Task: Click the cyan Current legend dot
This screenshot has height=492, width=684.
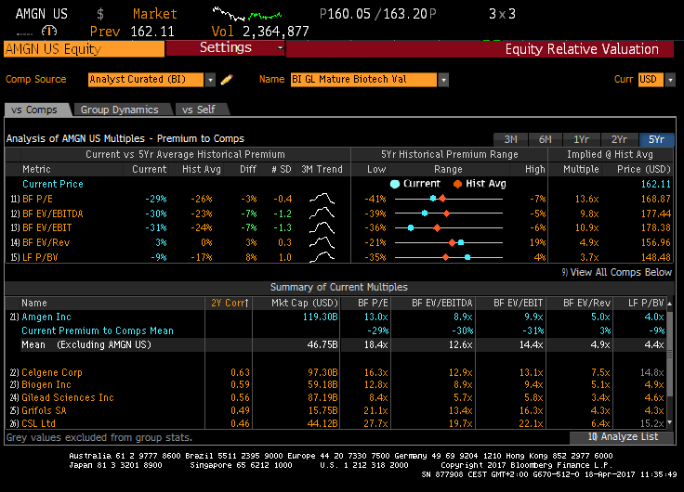Action: tap(395, 184)
